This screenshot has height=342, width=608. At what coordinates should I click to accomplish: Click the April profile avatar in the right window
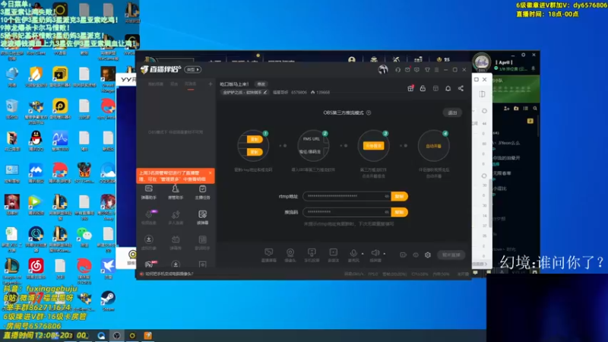(482, 62)
